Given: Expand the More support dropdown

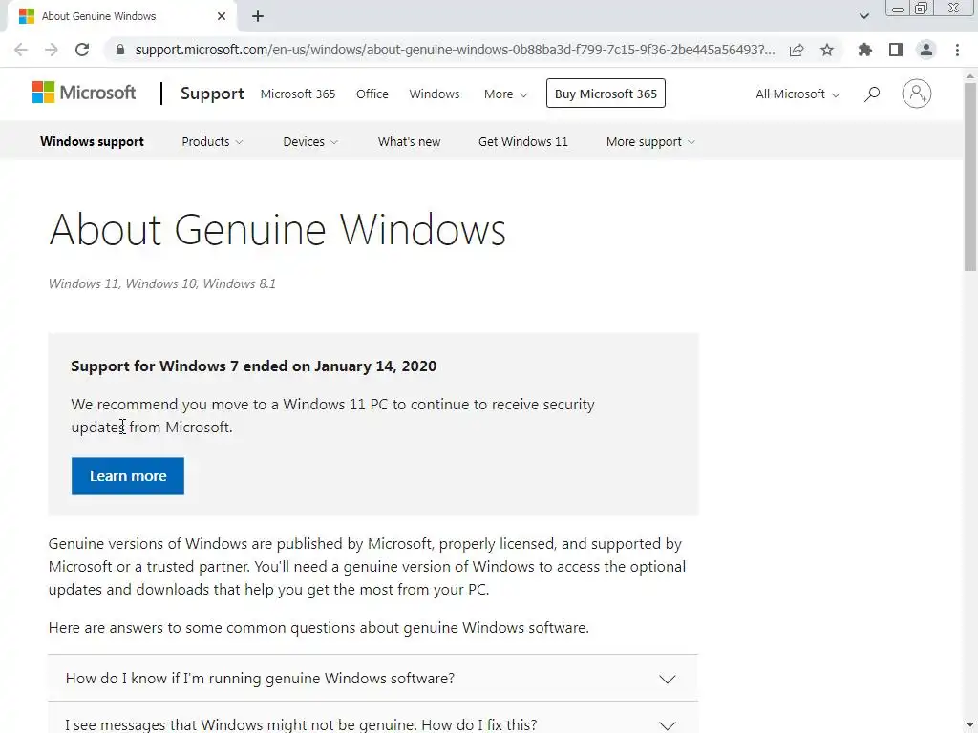Looking at the screenshot, I should click(650, 141).
